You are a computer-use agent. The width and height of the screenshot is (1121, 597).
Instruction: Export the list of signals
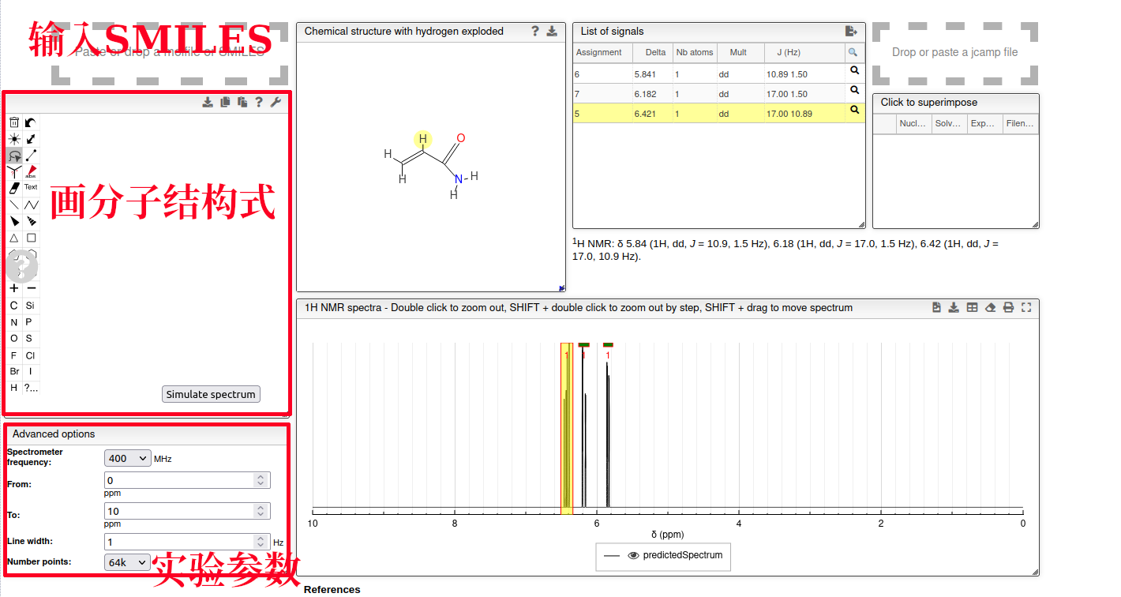[851, 32]
